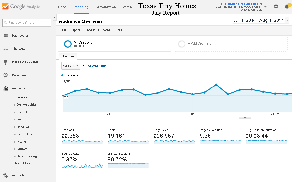The image size is (292, 182).
Task: Click the Users sparkline thumbnail
Action: (x=128, y=142)
